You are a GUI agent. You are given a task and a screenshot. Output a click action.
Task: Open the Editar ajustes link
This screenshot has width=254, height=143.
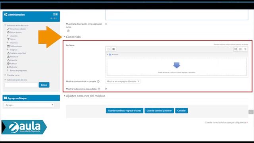(15, 32)
